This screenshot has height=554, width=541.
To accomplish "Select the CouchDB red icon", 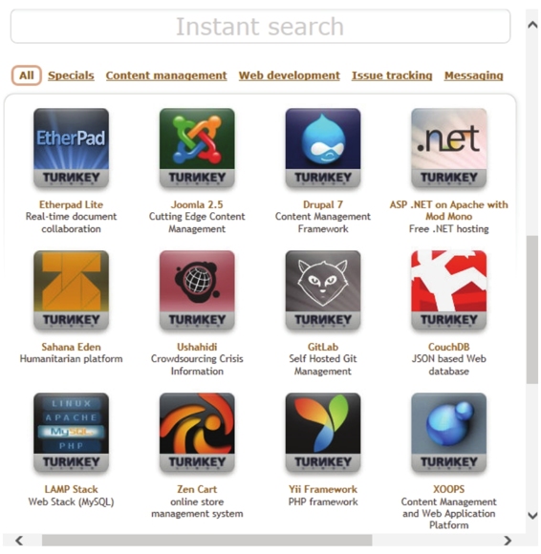I will 448,290.
